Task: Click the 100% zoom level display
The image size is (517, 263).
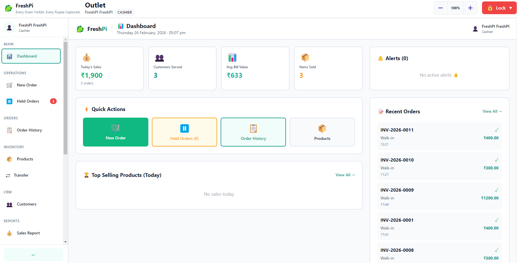Action: coord(455,8)
